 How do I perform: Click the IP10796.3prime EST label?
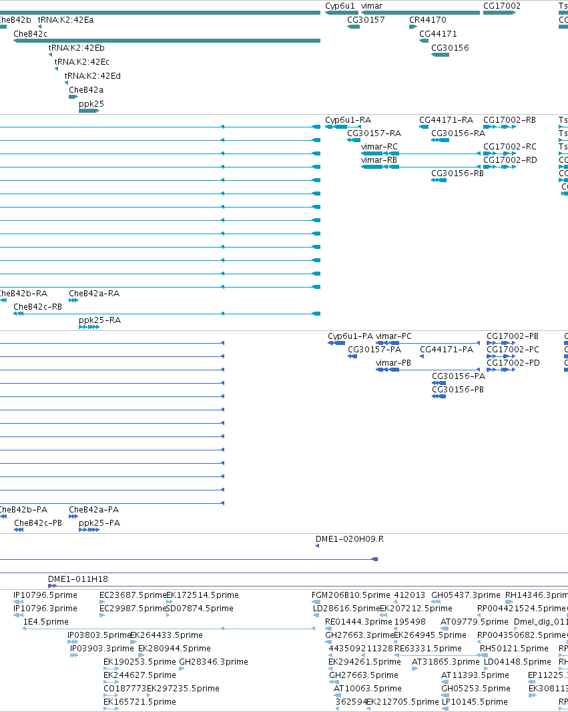pos(45,609)
